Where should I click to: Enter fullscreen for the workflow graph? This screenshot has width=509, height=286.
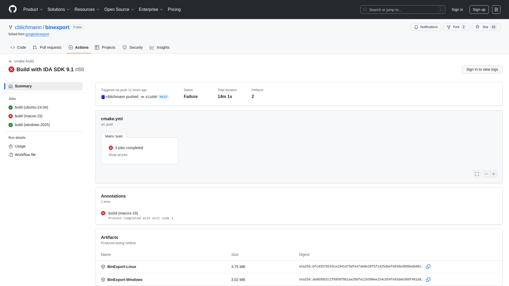(477, 174)
